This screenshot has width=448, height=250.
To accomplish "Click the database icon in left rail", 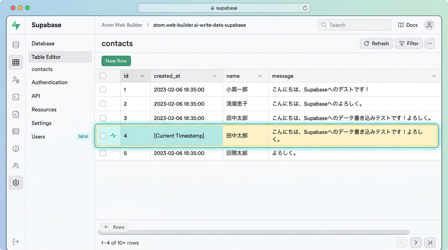I will click(16, 45).
